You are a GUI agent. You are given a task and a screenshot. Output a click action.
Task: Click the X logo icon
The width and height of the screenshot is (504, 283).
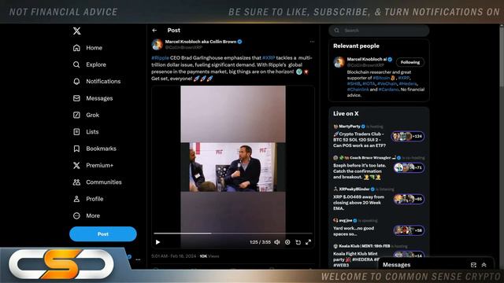(x=76, y=31)
